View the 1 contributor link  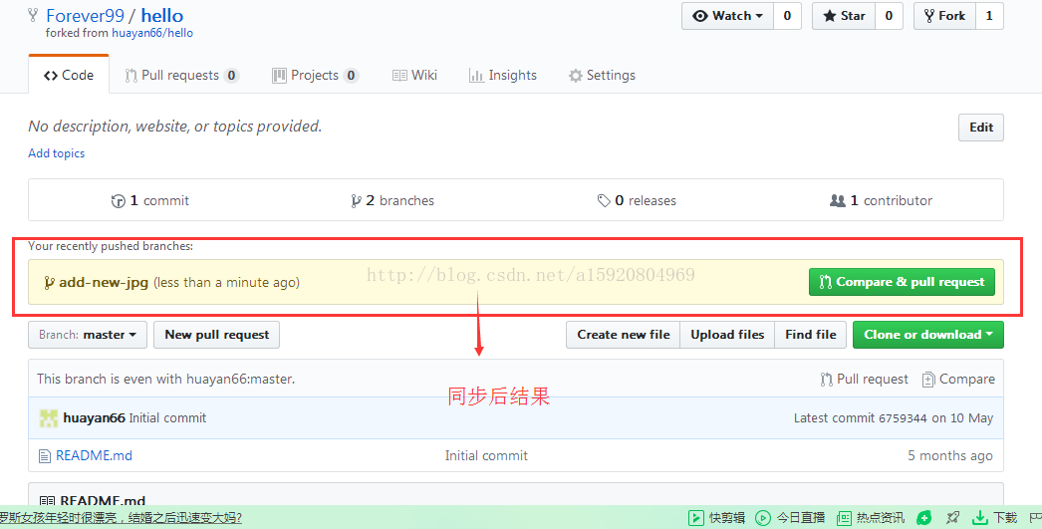882,200
